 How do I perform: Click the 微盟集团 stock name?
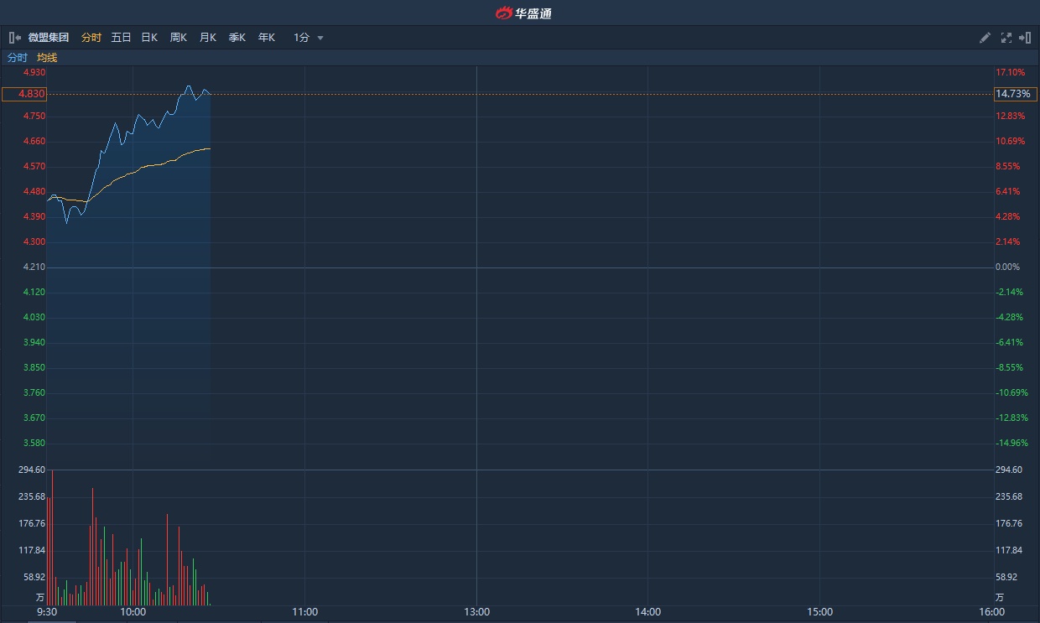pyautogui.click(x=48, y=38)
